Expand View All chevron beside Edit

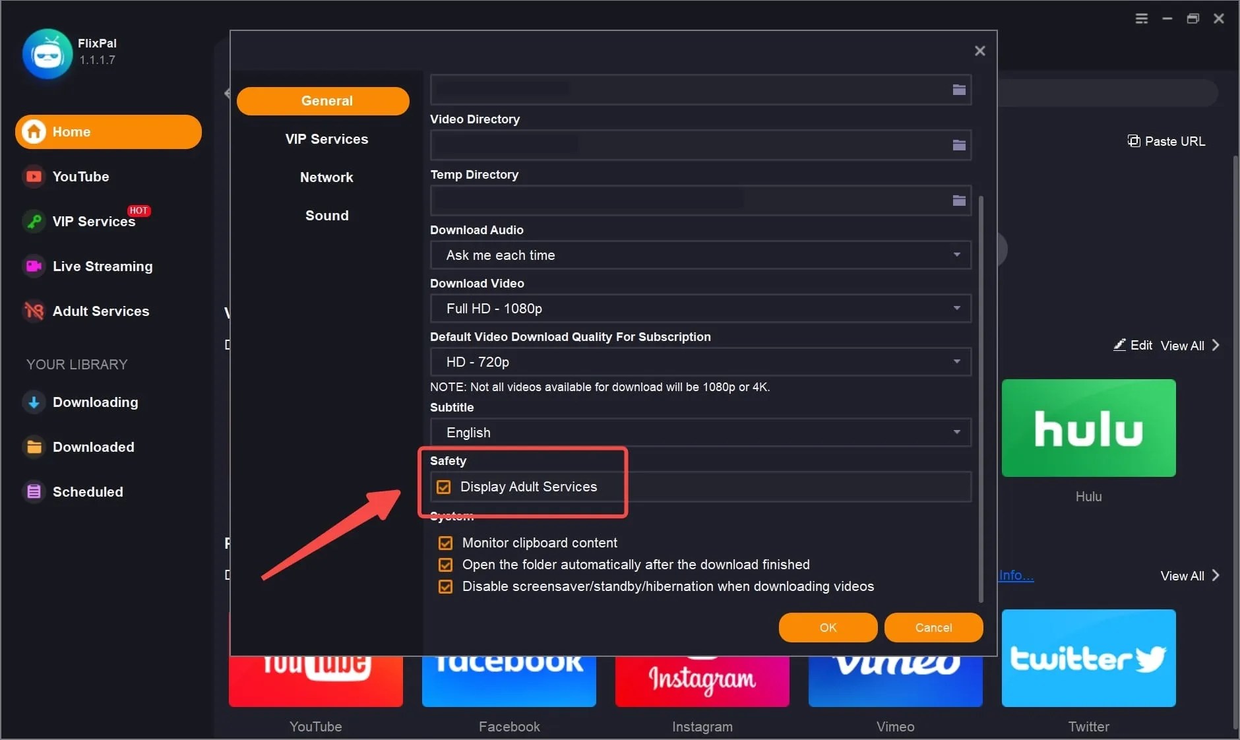click(x=1216, y=345)
